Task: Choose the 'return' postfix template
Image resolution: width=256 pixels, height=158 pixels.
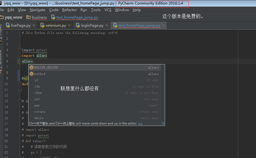Action: (95, 112)
